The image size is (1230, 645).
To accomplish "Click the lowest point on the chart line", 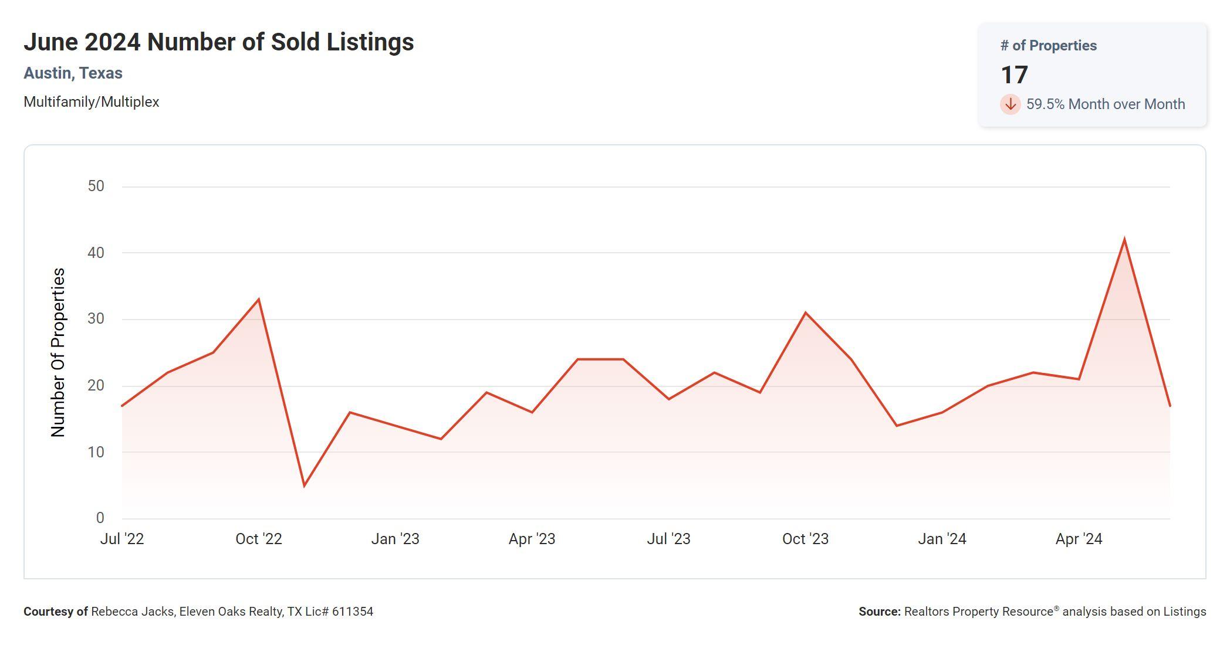I will pyautogui.click(x=304, y=486).
